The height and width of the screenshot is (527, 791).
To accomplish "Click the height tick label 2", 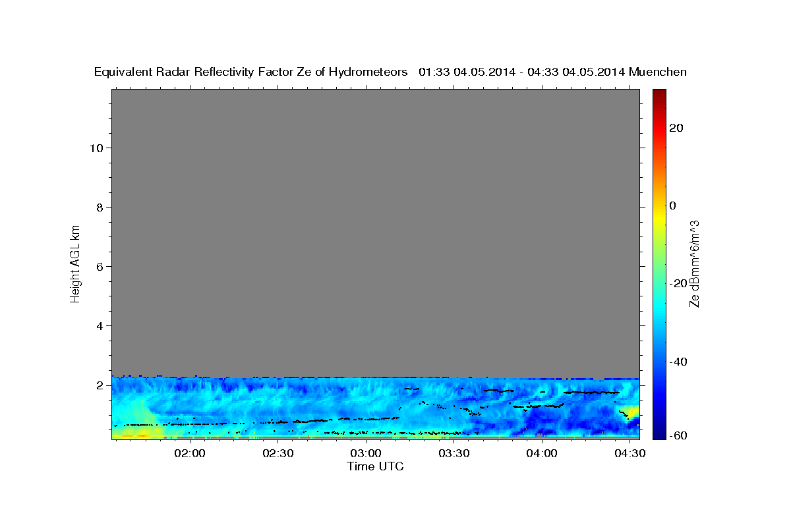I will coord(99,385).
